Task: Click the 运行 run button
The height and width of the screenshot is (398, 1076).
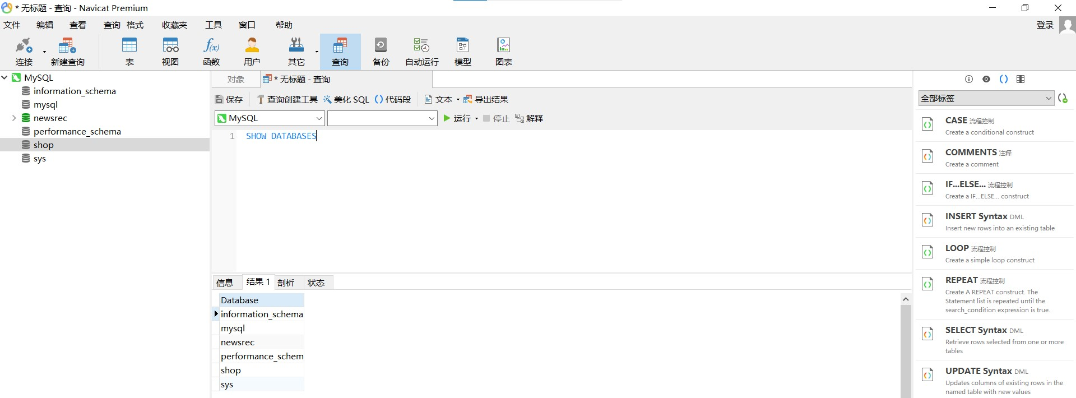Action: tap(457, 118)
